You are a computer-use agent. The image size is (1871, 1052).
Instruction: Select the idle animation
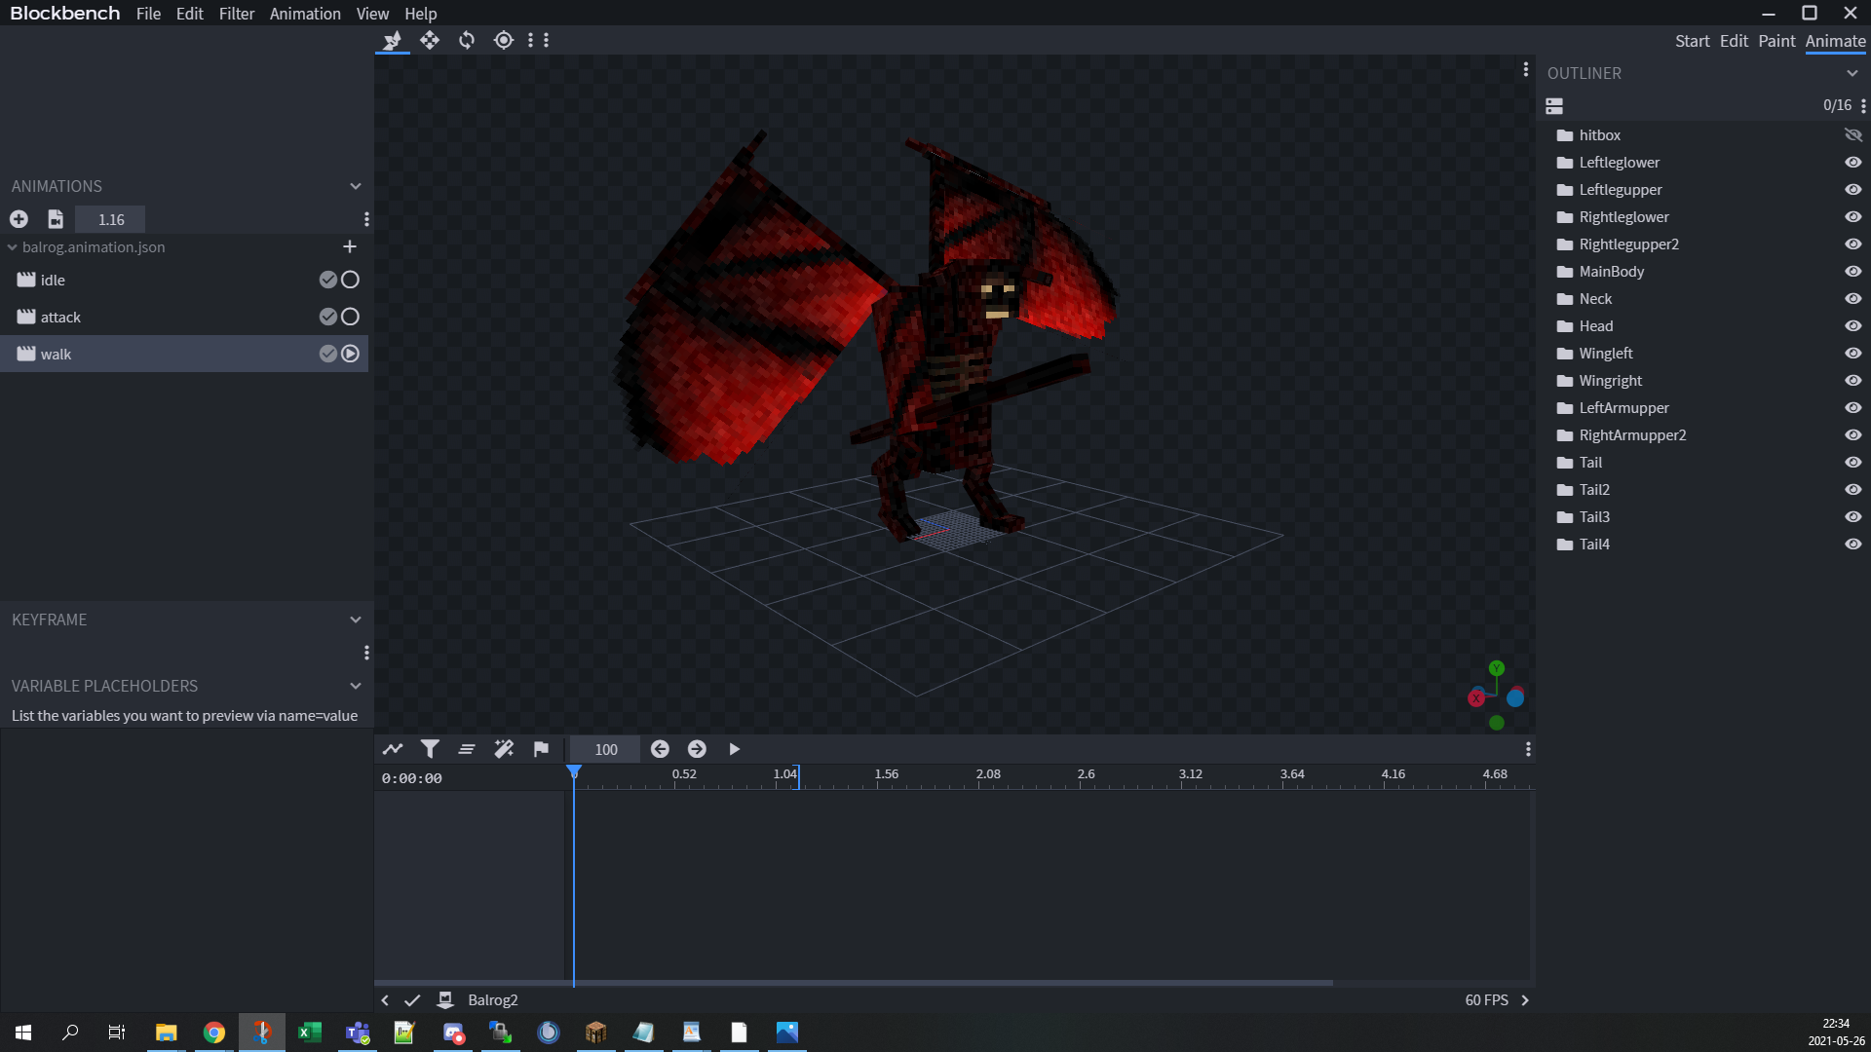pyautogui.click(x=184, y=280)
